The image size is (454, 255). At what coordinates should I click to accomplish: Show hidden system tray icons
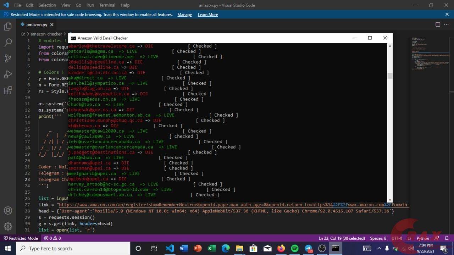pyautogui.click(x=379, y=248)
